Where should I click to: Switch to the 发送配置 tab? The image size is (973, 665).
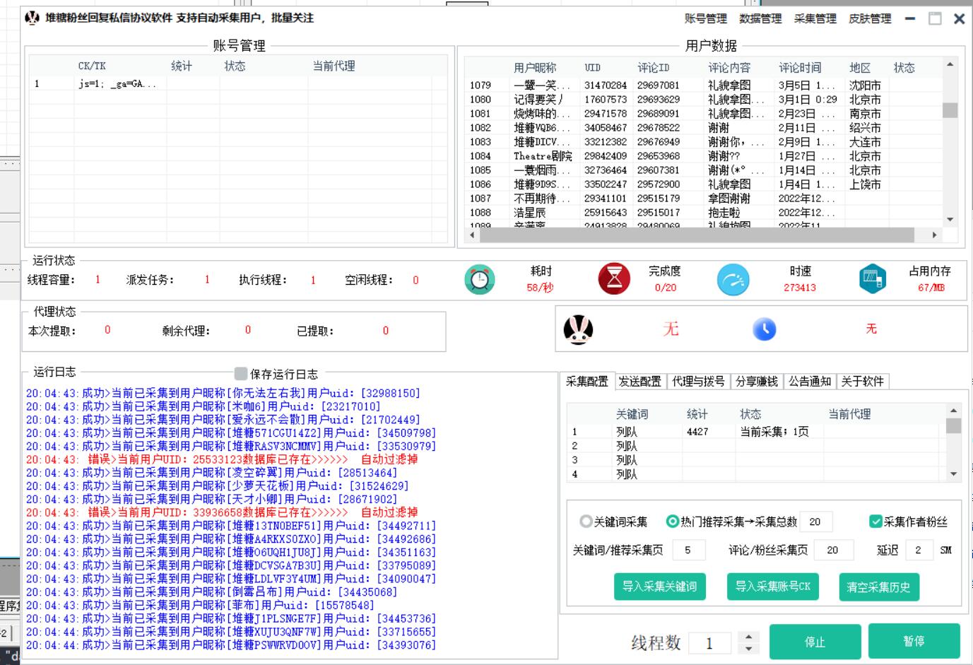(639, 382)
